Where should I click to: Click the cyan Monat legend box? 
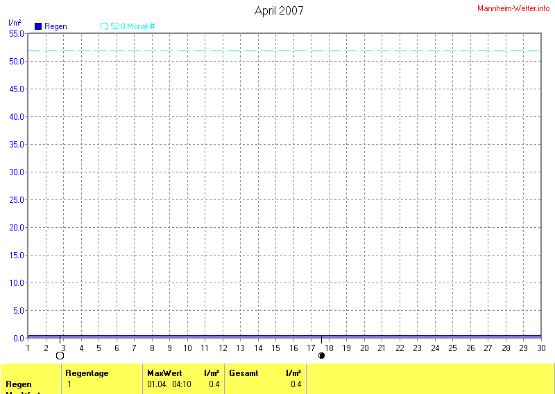tap(104, 26)
